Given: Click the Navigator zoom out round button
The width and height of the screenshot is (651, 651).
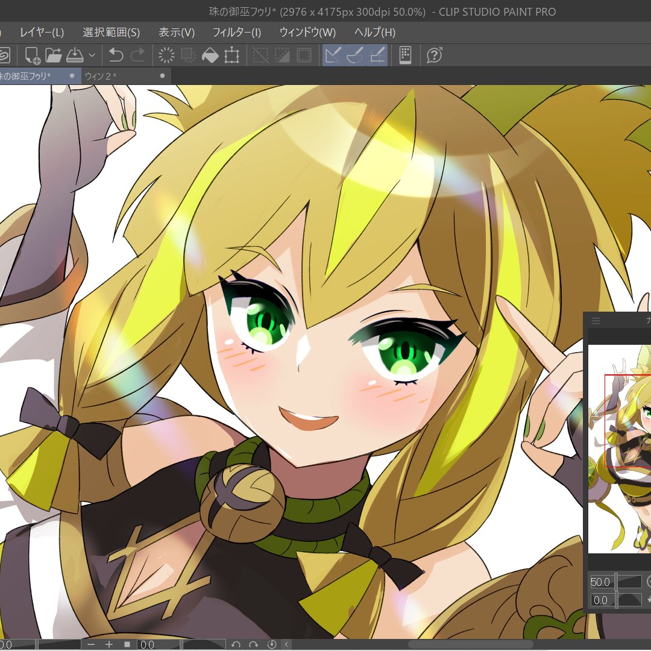Looking at the screenshot, I should 649,582.
